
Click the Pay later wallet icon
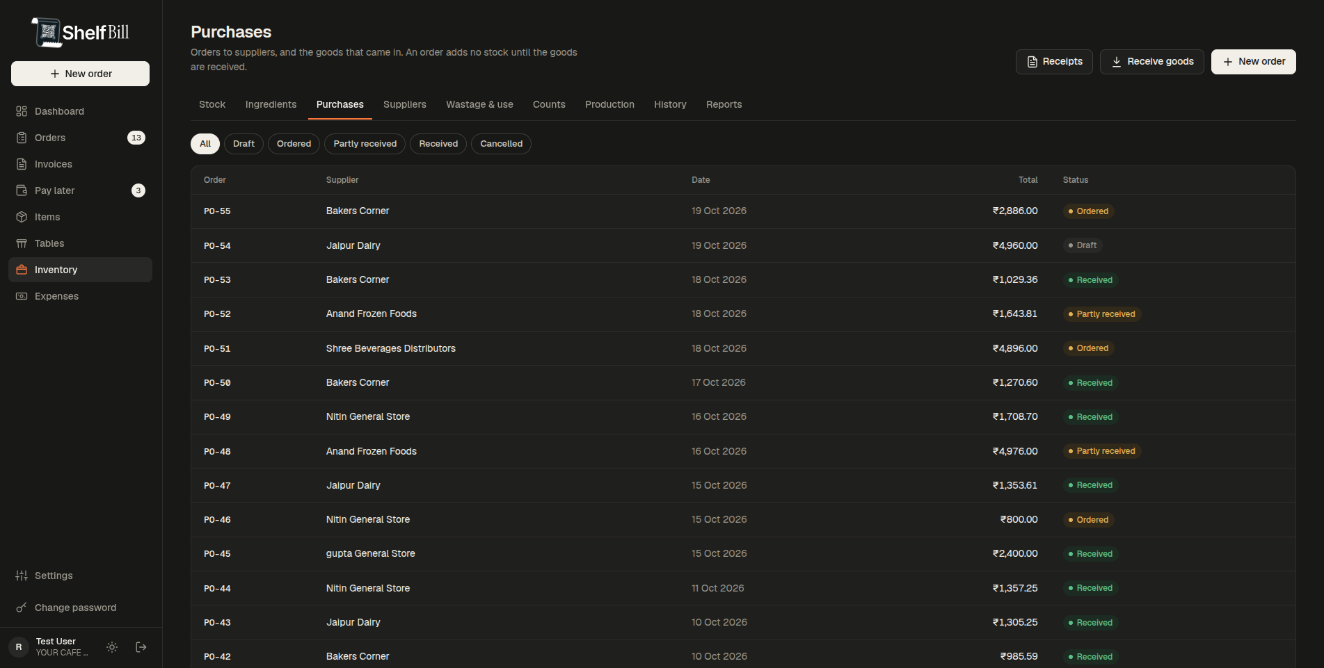(22, 190)
